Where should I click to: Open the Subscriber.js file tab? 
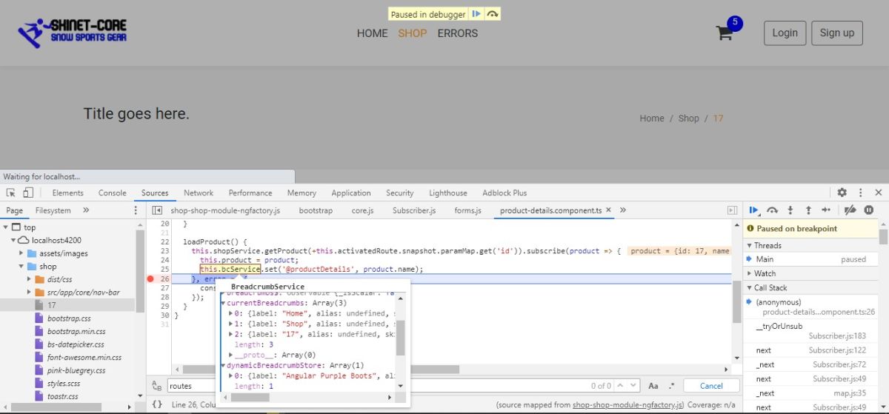click(x=414, y=210)
